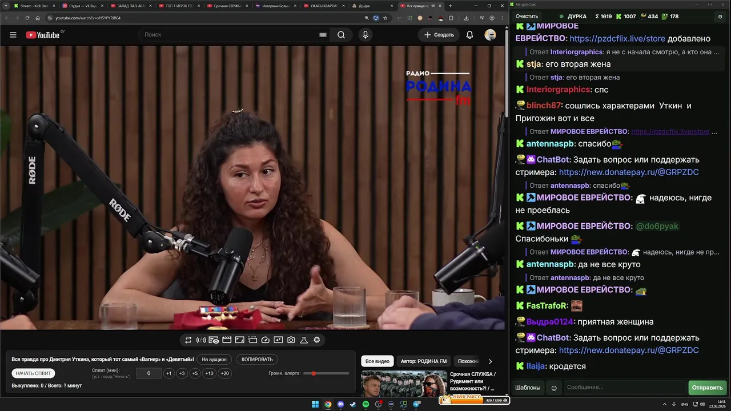Switch to the 'ЗАПАД ПАЛ' browser tab
Screen dimensions: 731x411
pyautogui.click(x=130, y=6)
